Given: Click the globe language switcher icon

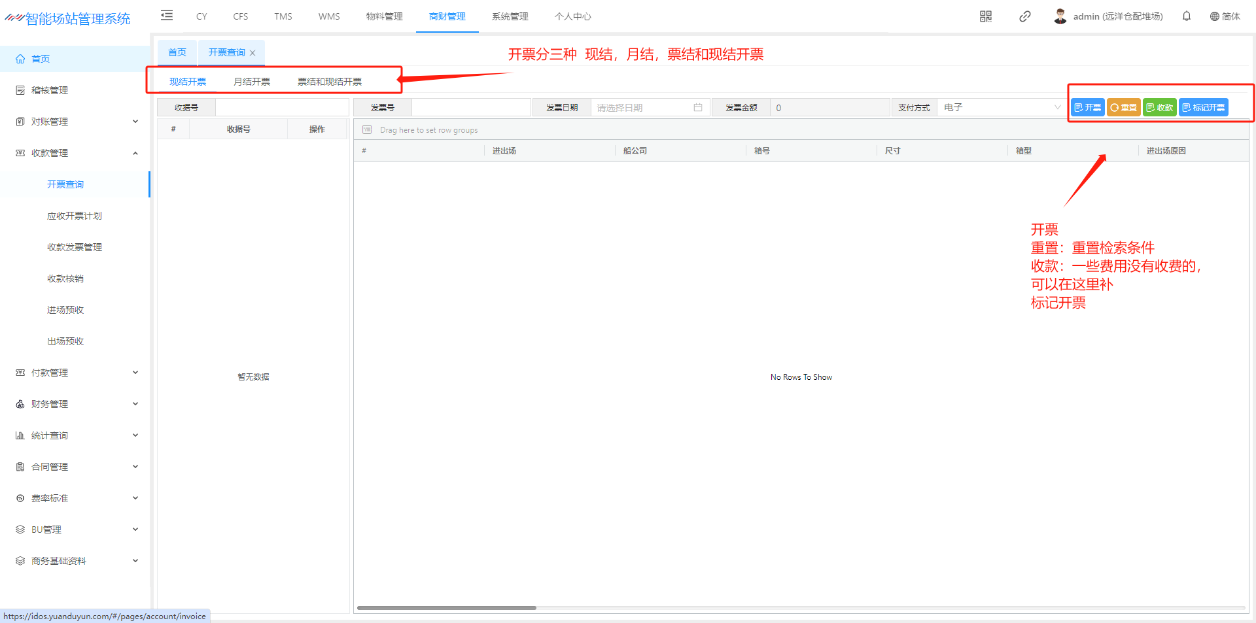Looking at the screenshot, I should (x=1214, y=16).
